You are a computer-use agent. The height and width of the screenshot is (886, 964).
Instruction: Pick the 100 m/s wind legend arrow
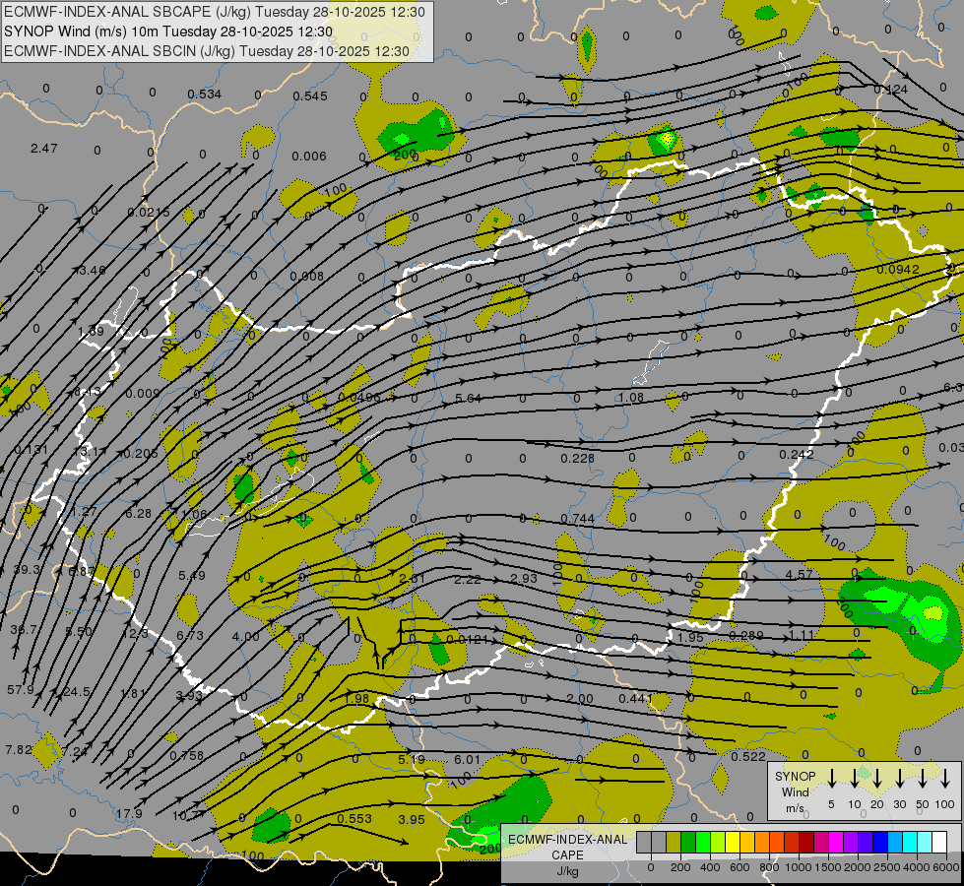(x=945, y=779)
